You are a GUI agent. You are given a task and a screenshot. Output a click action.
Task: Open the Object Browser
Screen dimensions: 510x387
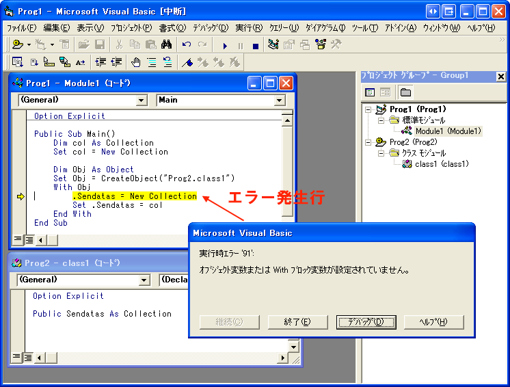point(321,44)
